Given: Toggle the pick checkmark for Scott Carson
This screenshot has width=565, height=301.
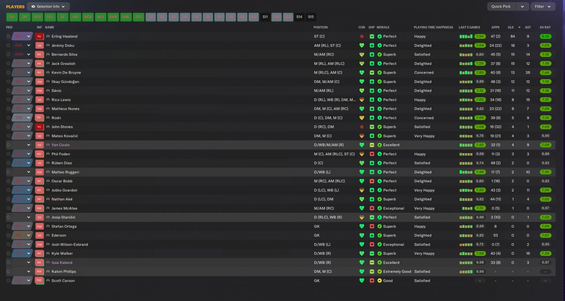Looking at the screenshot, I should (8, 281).
